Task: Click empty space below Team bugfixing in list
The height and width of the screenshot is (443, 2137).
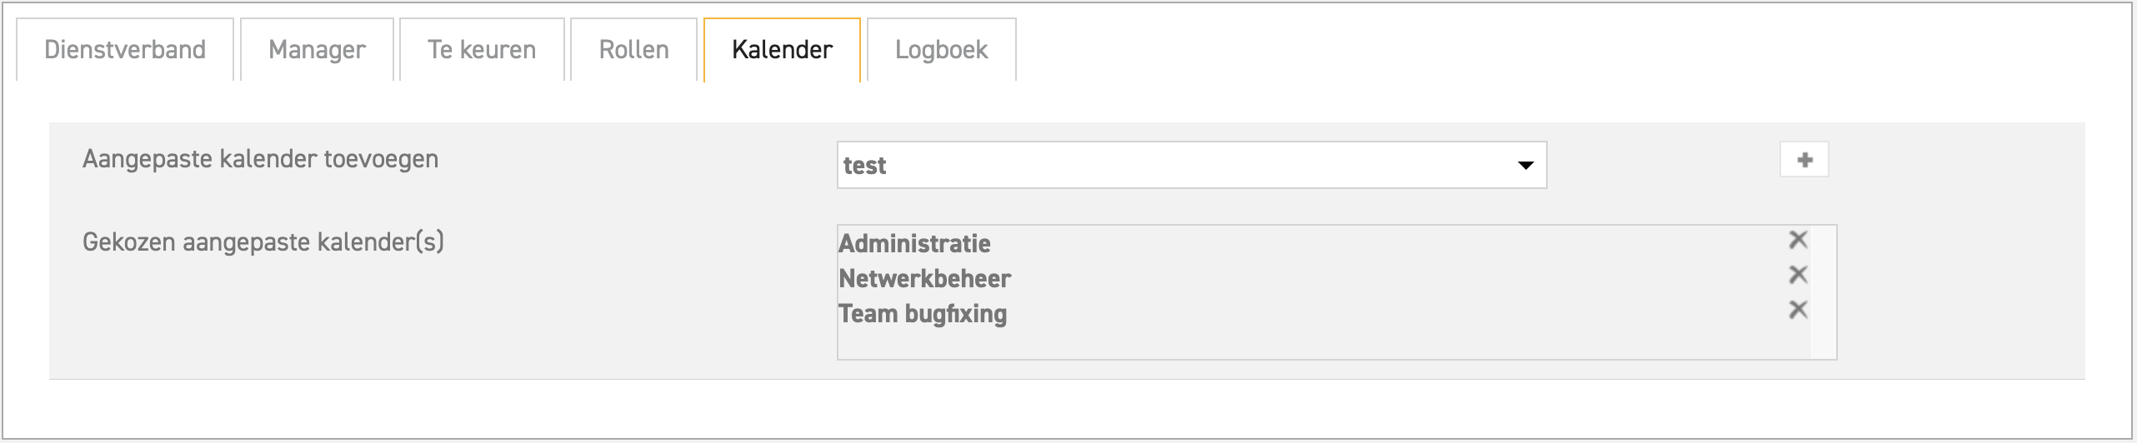Action: (1250, 343)
